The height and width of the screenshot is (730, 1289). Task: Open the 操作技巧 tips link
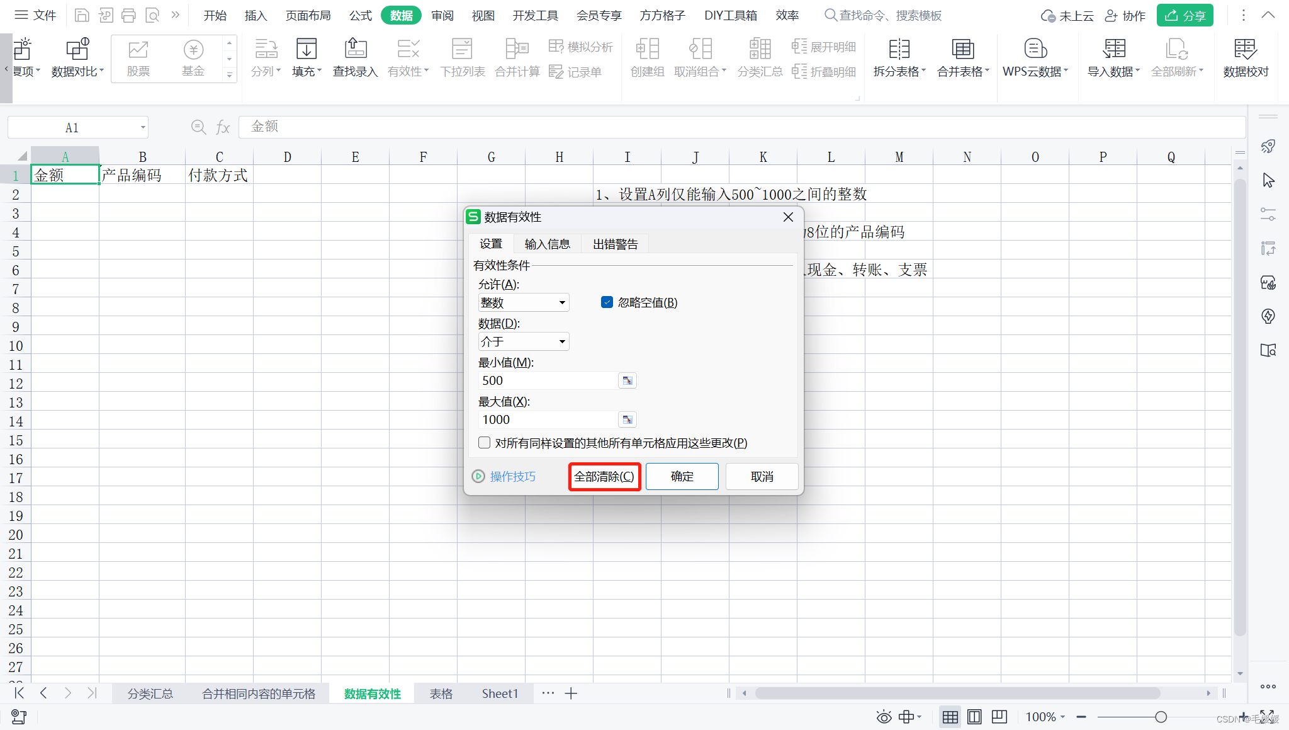(x=512, y=477)
